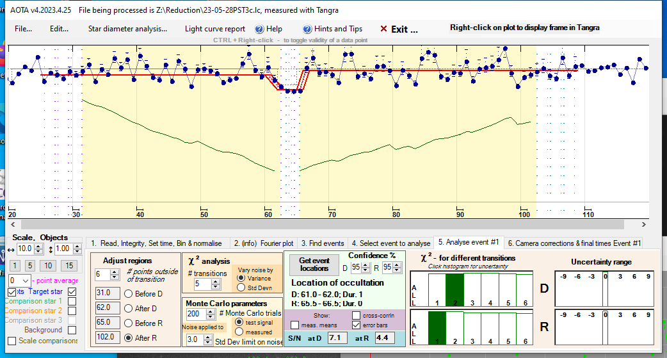Click the horizontal scale double-arrow icon

(x=11, y=250)
